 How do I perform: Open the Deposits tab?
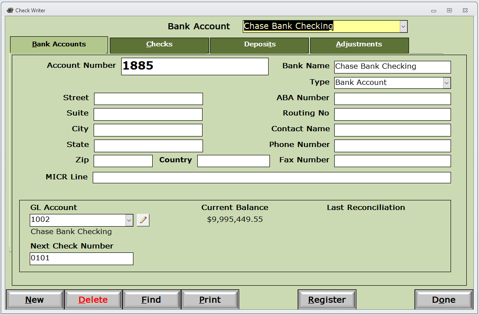(259, 45)
